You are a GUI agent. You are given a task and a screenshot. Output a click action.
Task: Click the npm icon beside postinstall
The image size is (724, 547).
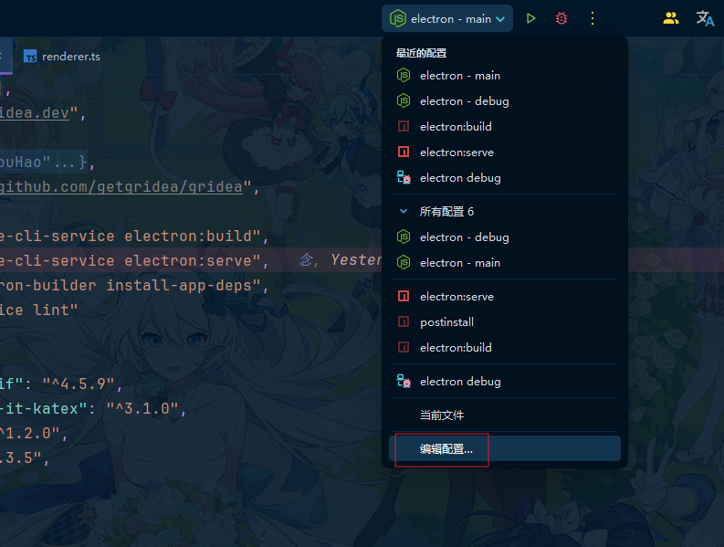[404, 322]
